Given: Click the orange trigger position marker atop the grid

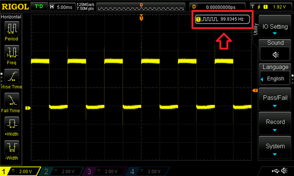Looking at the screenshot, I should (141, 18).
